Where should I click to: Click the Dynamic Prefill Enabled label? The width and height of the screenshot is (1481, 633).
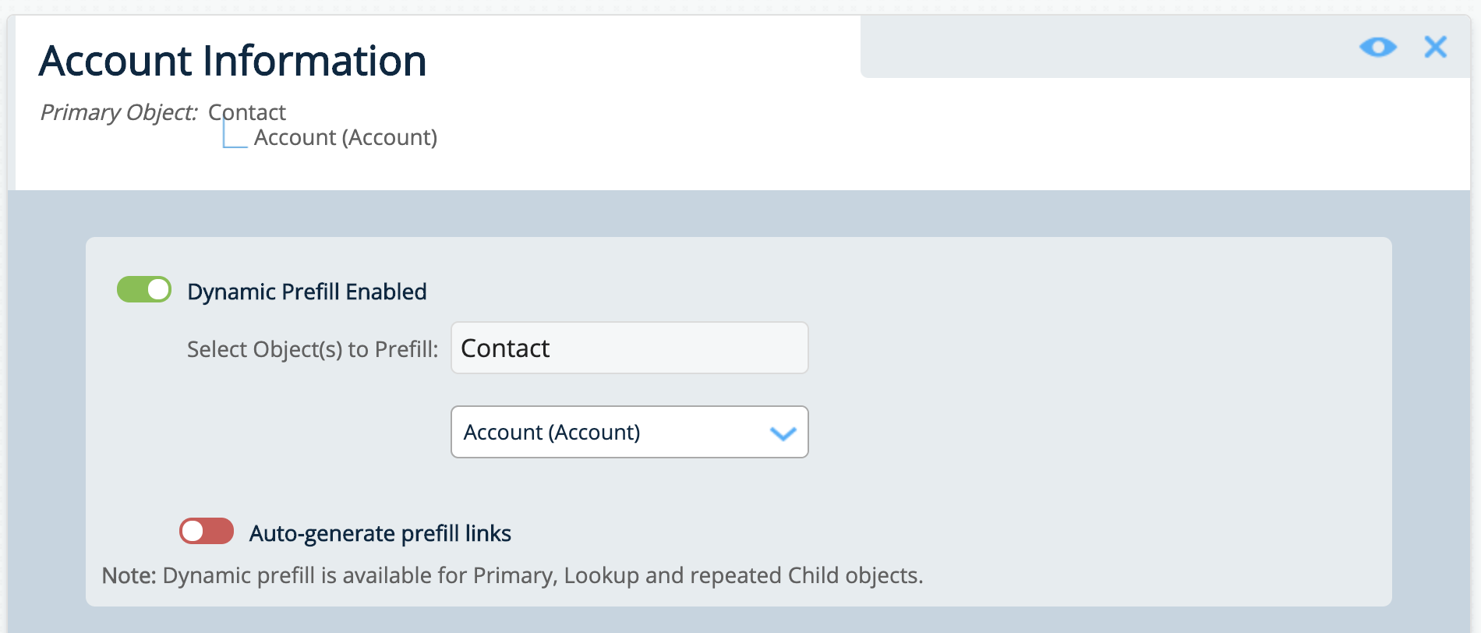click(x=307, y=292)
